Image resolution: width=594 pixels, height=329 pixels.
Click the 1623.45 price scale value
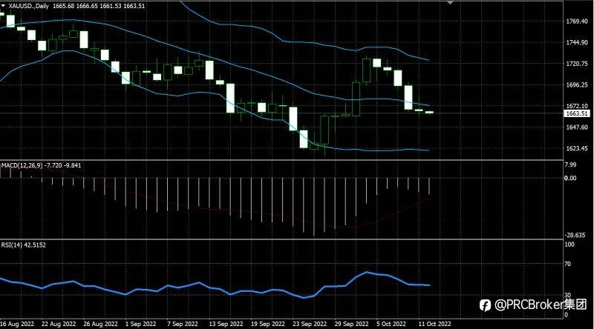[x=577, y=149]
